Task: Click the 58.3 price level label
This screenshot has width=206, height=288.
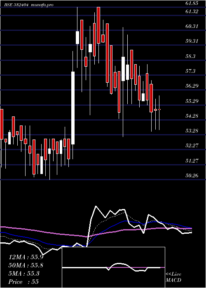Action: (190, 56)
